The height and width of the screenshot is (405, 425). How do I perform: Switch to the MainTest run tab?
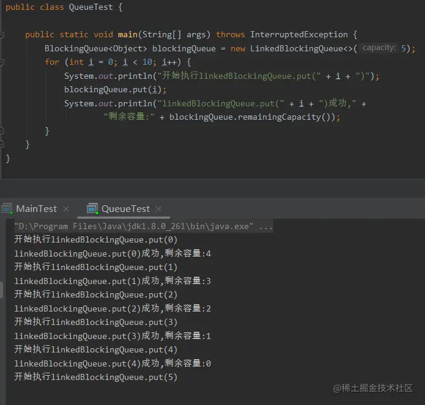[36, 209]
